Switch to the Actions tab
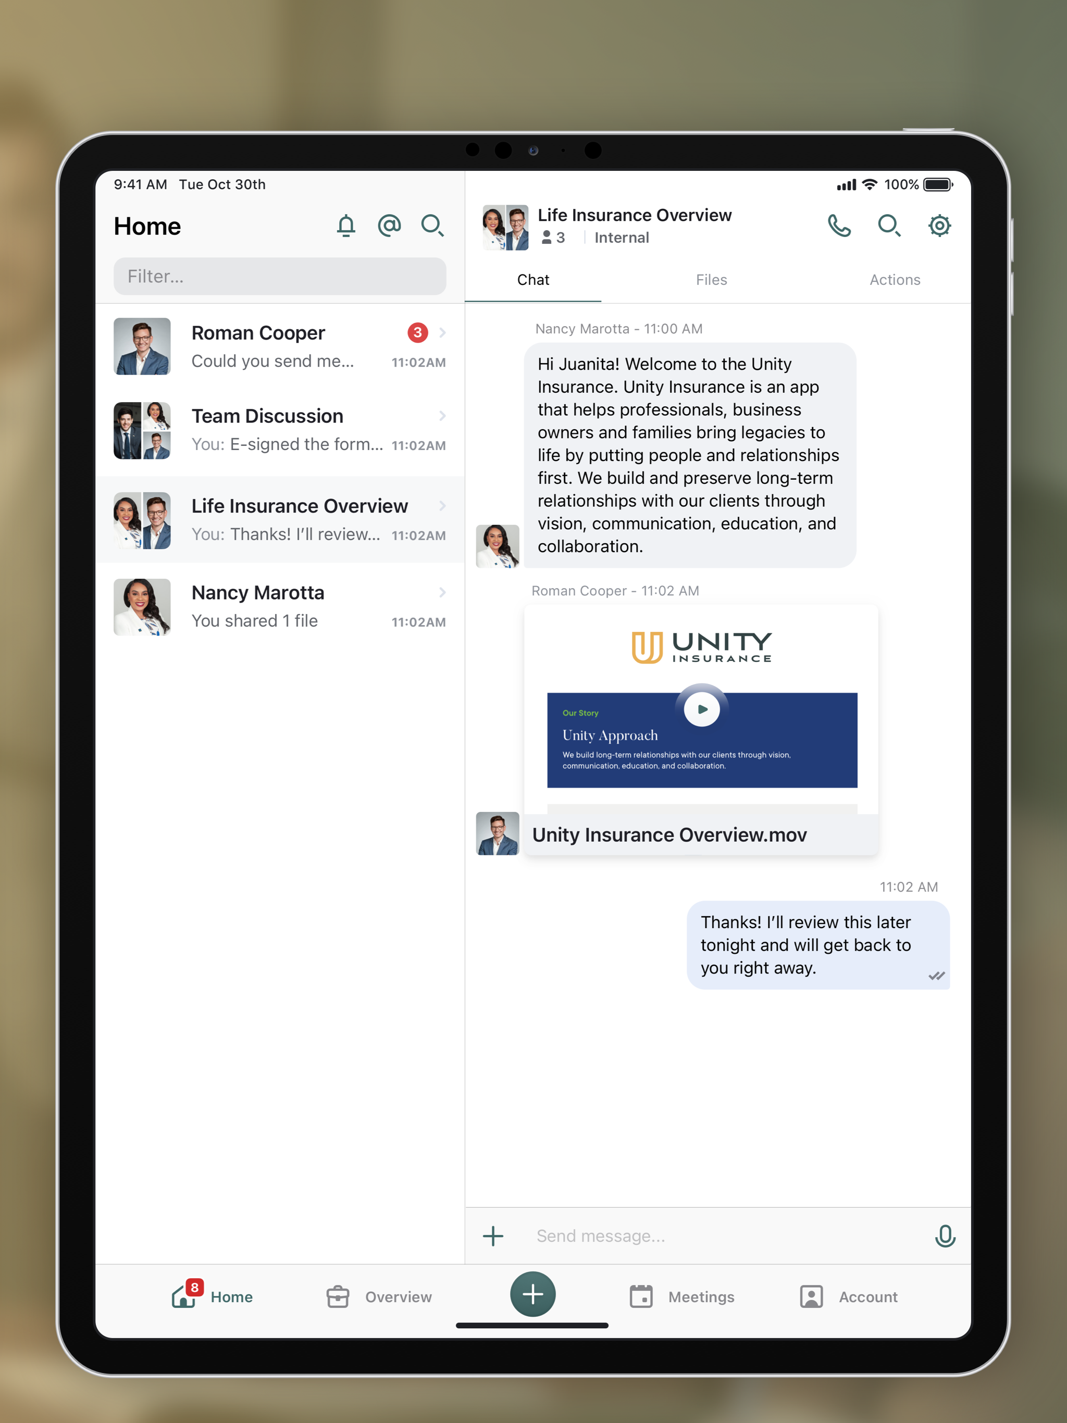 pyautogui.click(x=895, y=280)
